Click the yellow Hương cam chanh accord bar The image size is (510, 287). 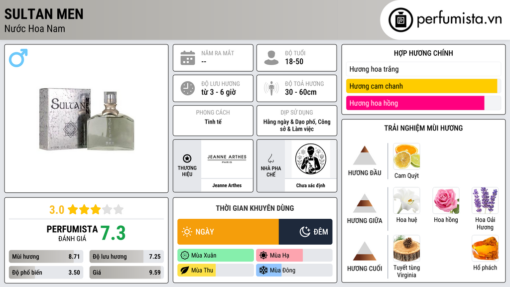coord(423,86)
